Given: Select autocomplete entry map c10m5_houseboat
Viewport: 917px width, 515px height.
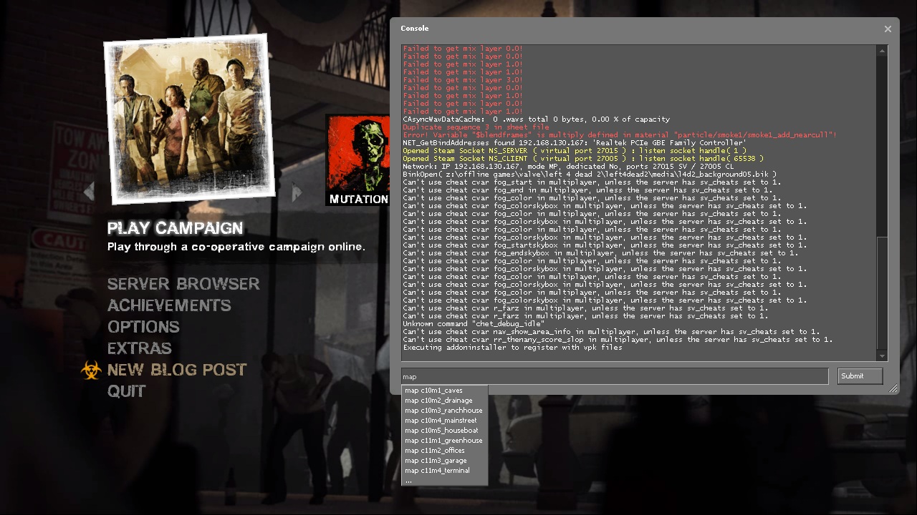Looking at the screenshot, I should [x=444, y=431].
